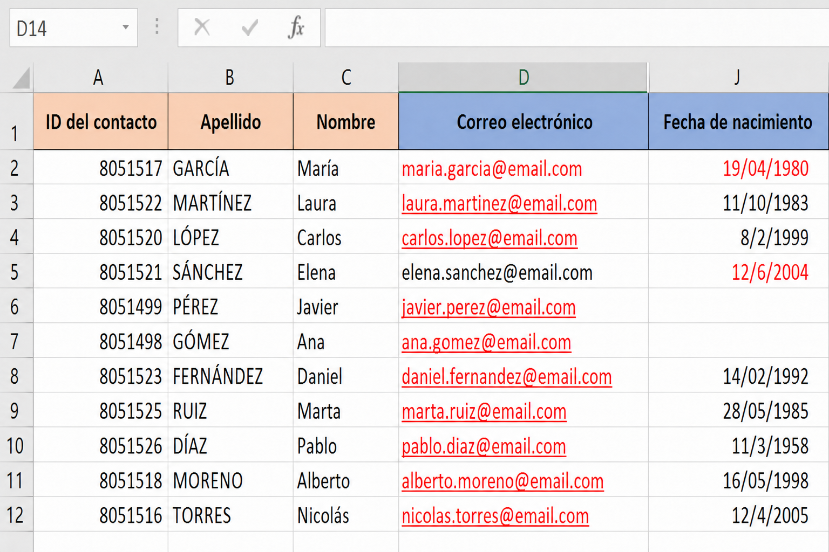
Task: Click header cell 'Fecha de nacimiento'
Action: [x=738, y=122]
